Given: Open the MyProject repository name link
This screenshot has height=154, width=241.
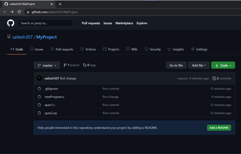Looking at the screenshot, I should [47, 37].
